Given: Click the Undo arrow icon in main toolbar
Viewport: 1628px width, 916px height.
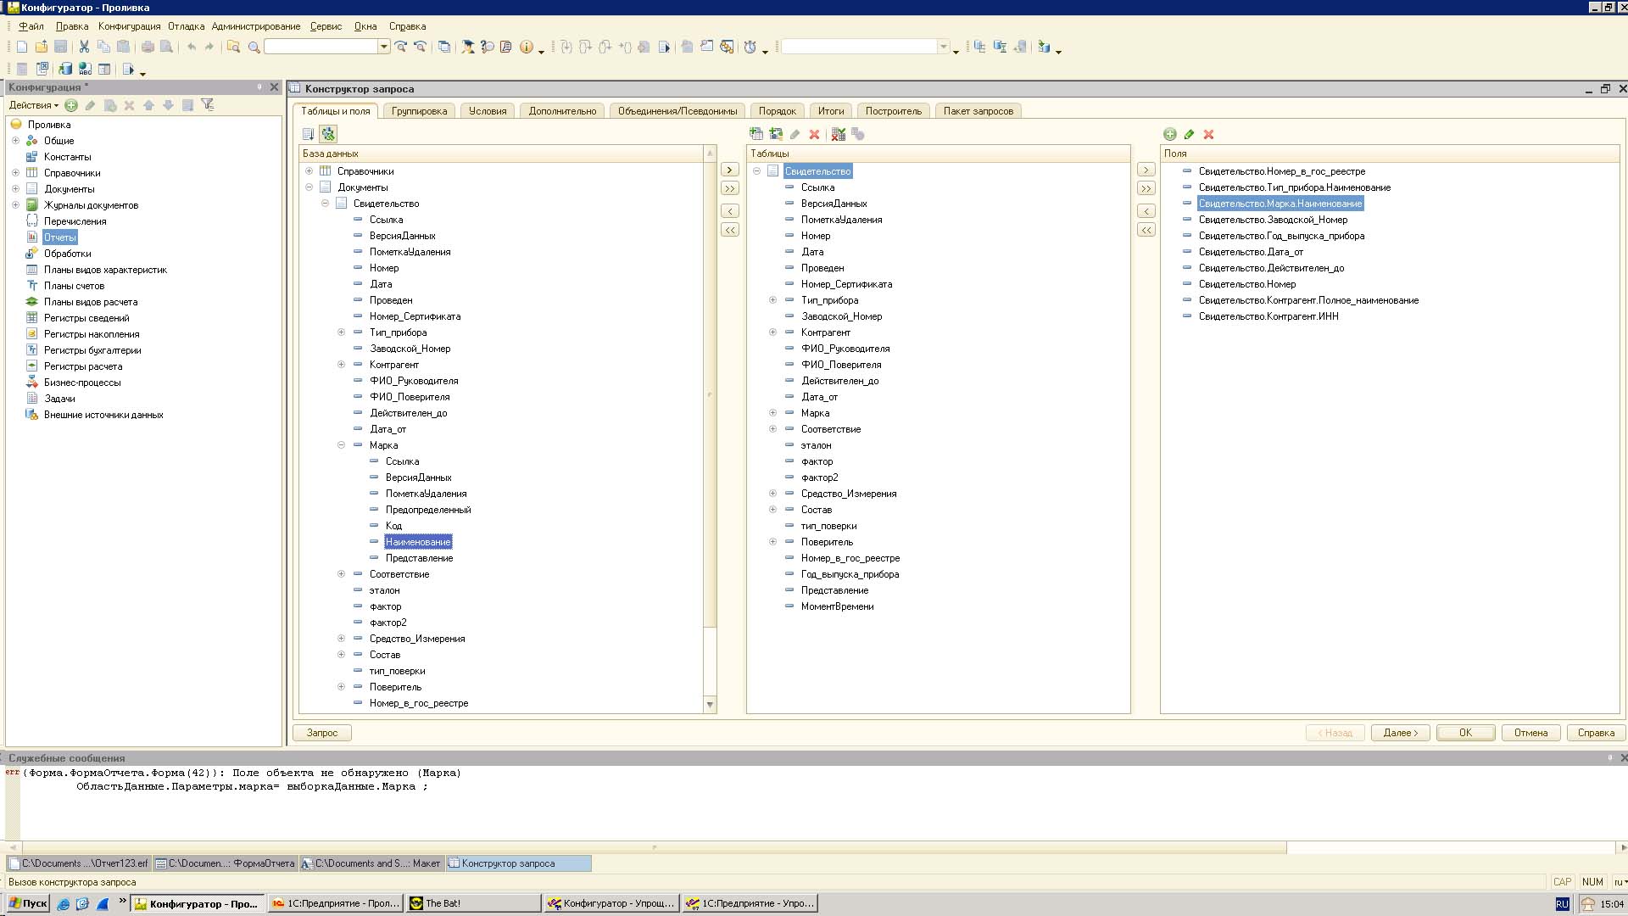Looking at the screenshot, I should pyautogui.click(x=192, y=47).
